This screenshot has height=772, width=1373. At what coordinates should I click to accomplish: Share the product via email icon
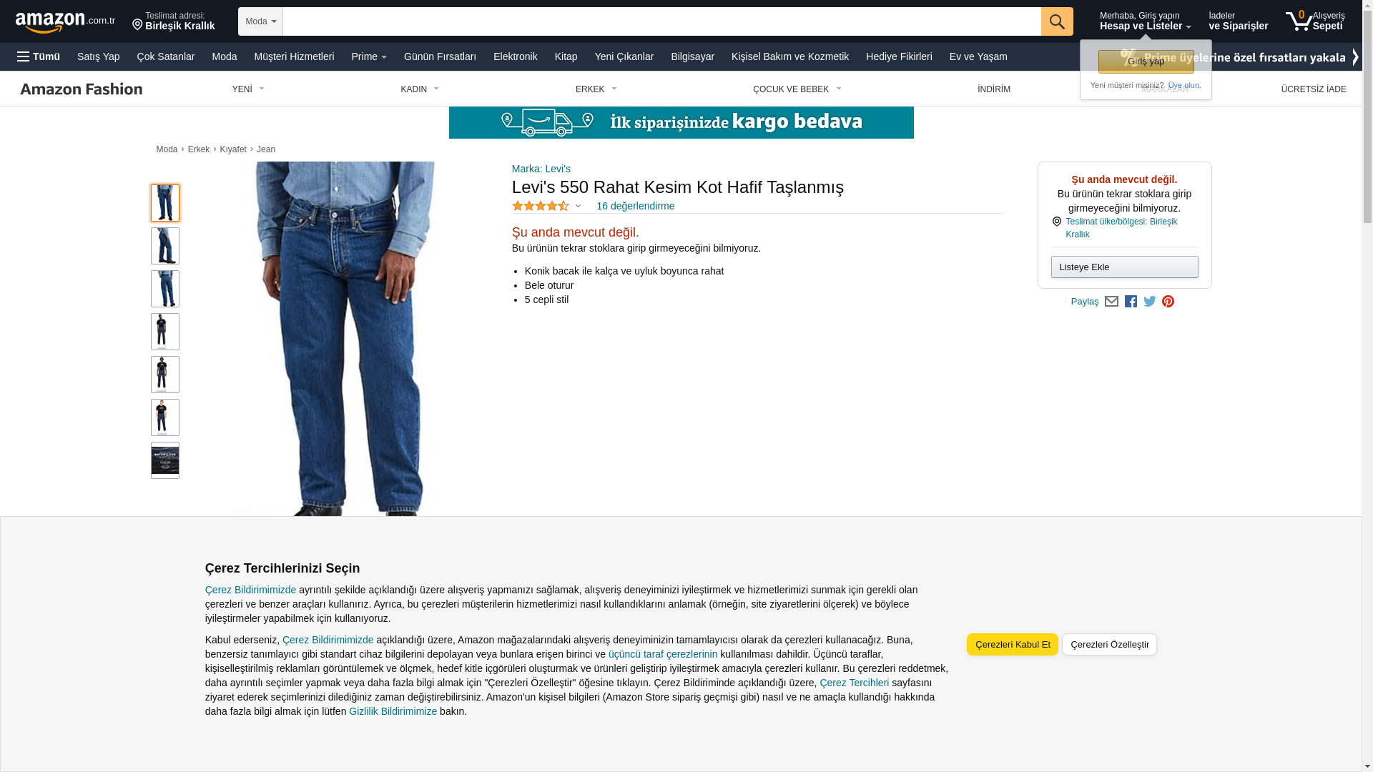point(1111,302)
